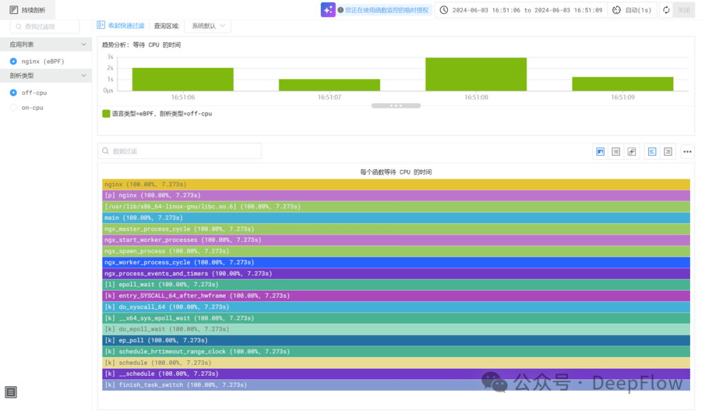705x411 pixels.
Task: Select the off-cpu profiling type
Action: click(x=14, y=93)
